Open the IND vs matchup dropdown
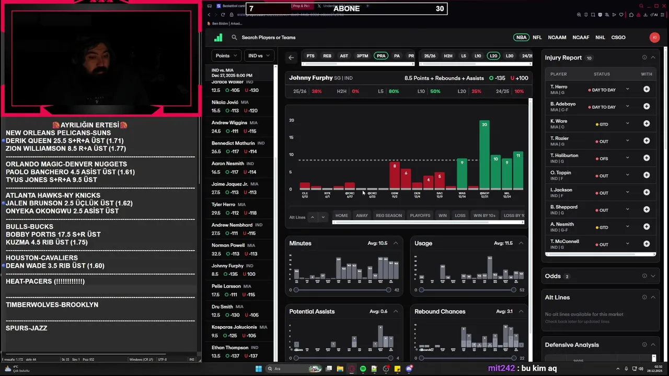The width and height of the screenshot is (669, 376). (x=259, y=56)
